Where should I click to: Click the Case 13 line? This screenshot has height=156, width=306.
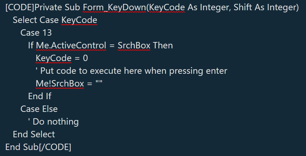click(36, 33)
